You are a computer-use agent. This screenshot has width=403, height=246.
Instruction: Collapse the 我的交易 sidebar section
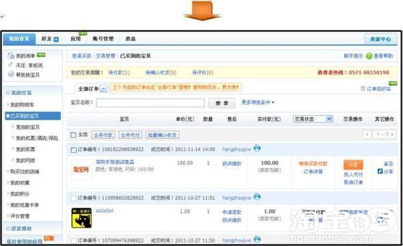click(x=8, y=92)
